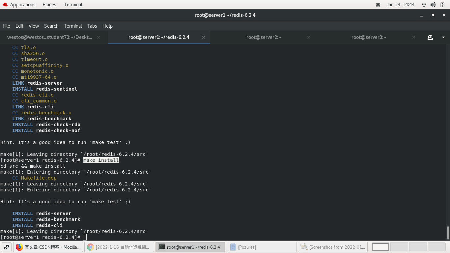
Task: Switch to the root@server3:~ tab
Action: (x=369, y=37)
